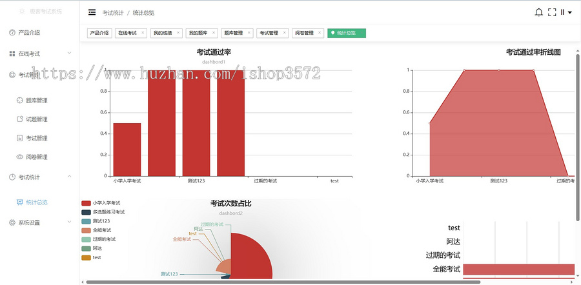Toggle 过期的考试 legend entry
Viewport: 581px width, 285px height.
coord(99,239)
